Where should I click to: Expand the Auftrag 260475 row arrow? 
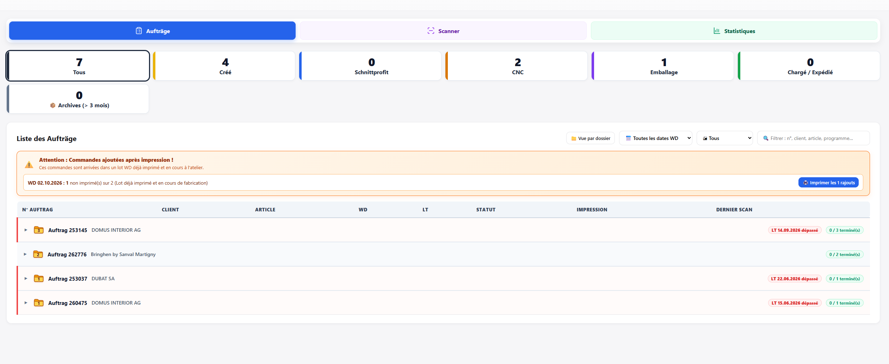pos(26,303)
